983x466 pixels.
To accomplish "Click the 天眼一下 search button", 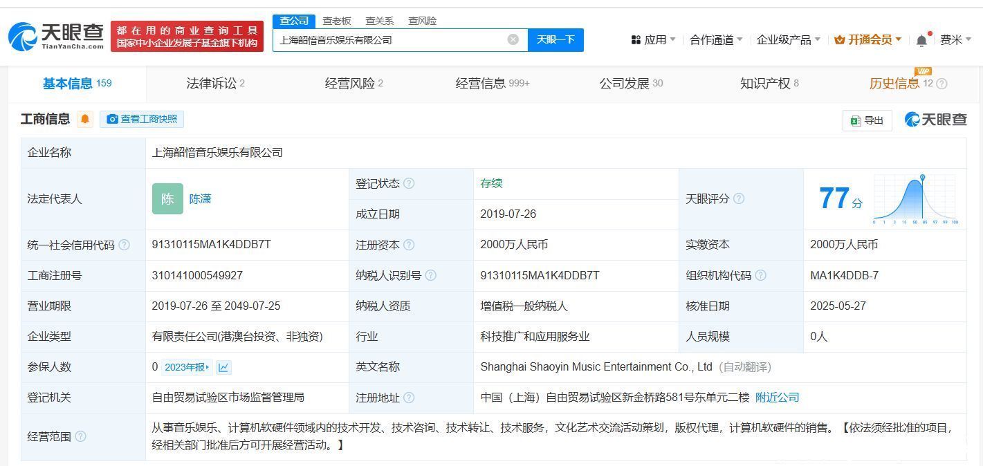I will pos(555,39).
